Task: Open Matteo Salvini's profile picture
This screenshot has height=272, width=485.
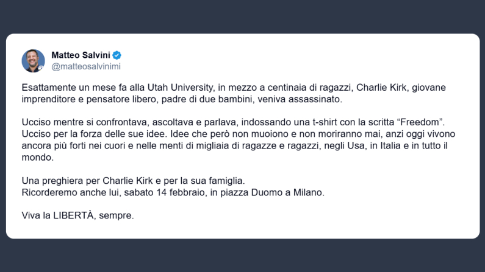Action: (34, 61)
